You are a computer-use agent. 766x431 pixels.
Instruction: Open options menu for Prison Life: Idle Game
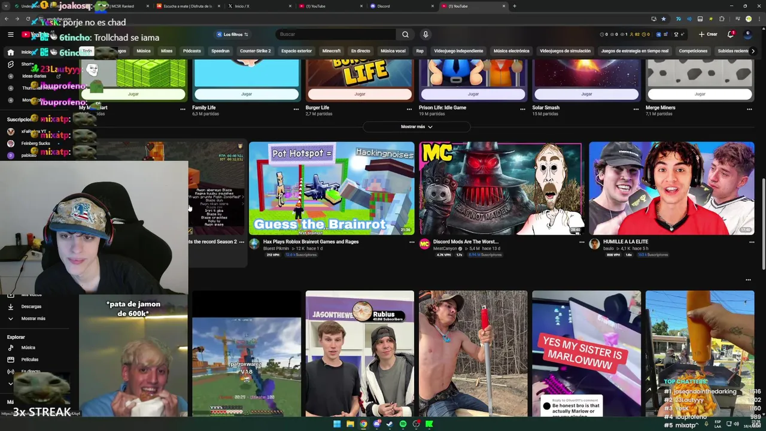pyautogui.click(x=522, y=109)
